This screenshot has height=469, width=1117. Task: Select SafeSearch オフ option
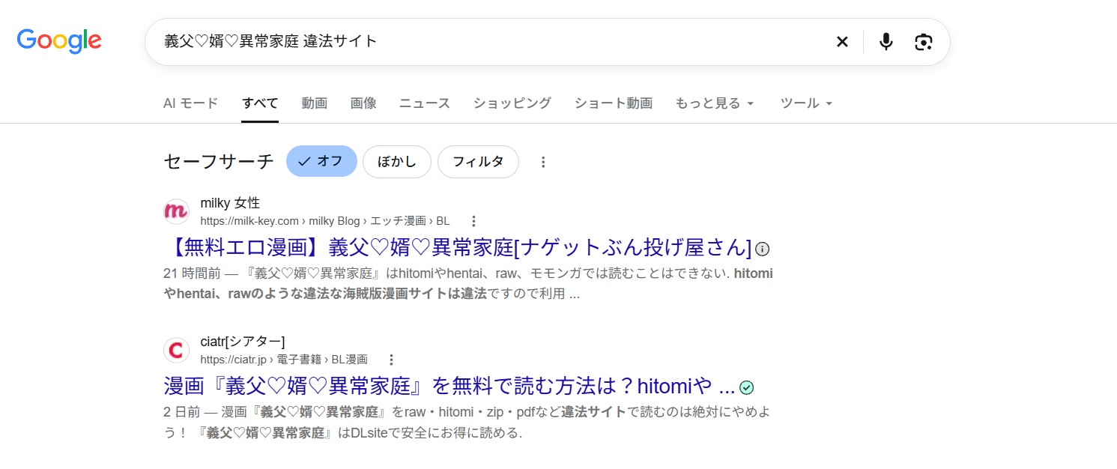[x=321, y=161]
